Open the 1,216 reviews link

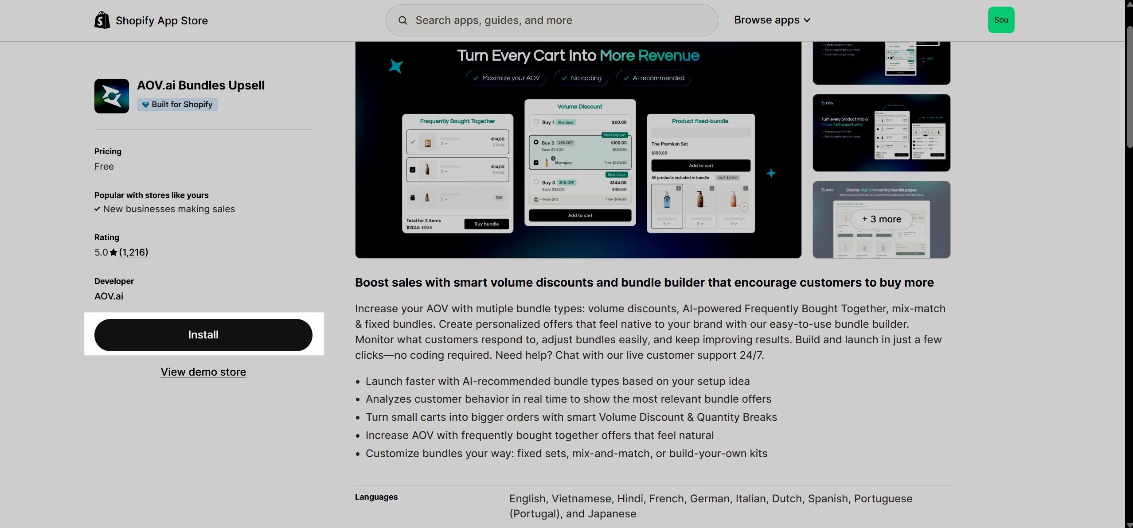point(133,252)
